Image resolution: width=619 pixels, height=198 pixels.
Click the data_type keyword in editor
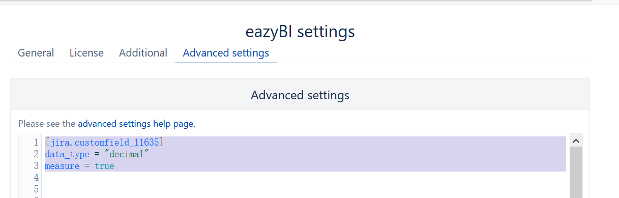click(65, 154)
